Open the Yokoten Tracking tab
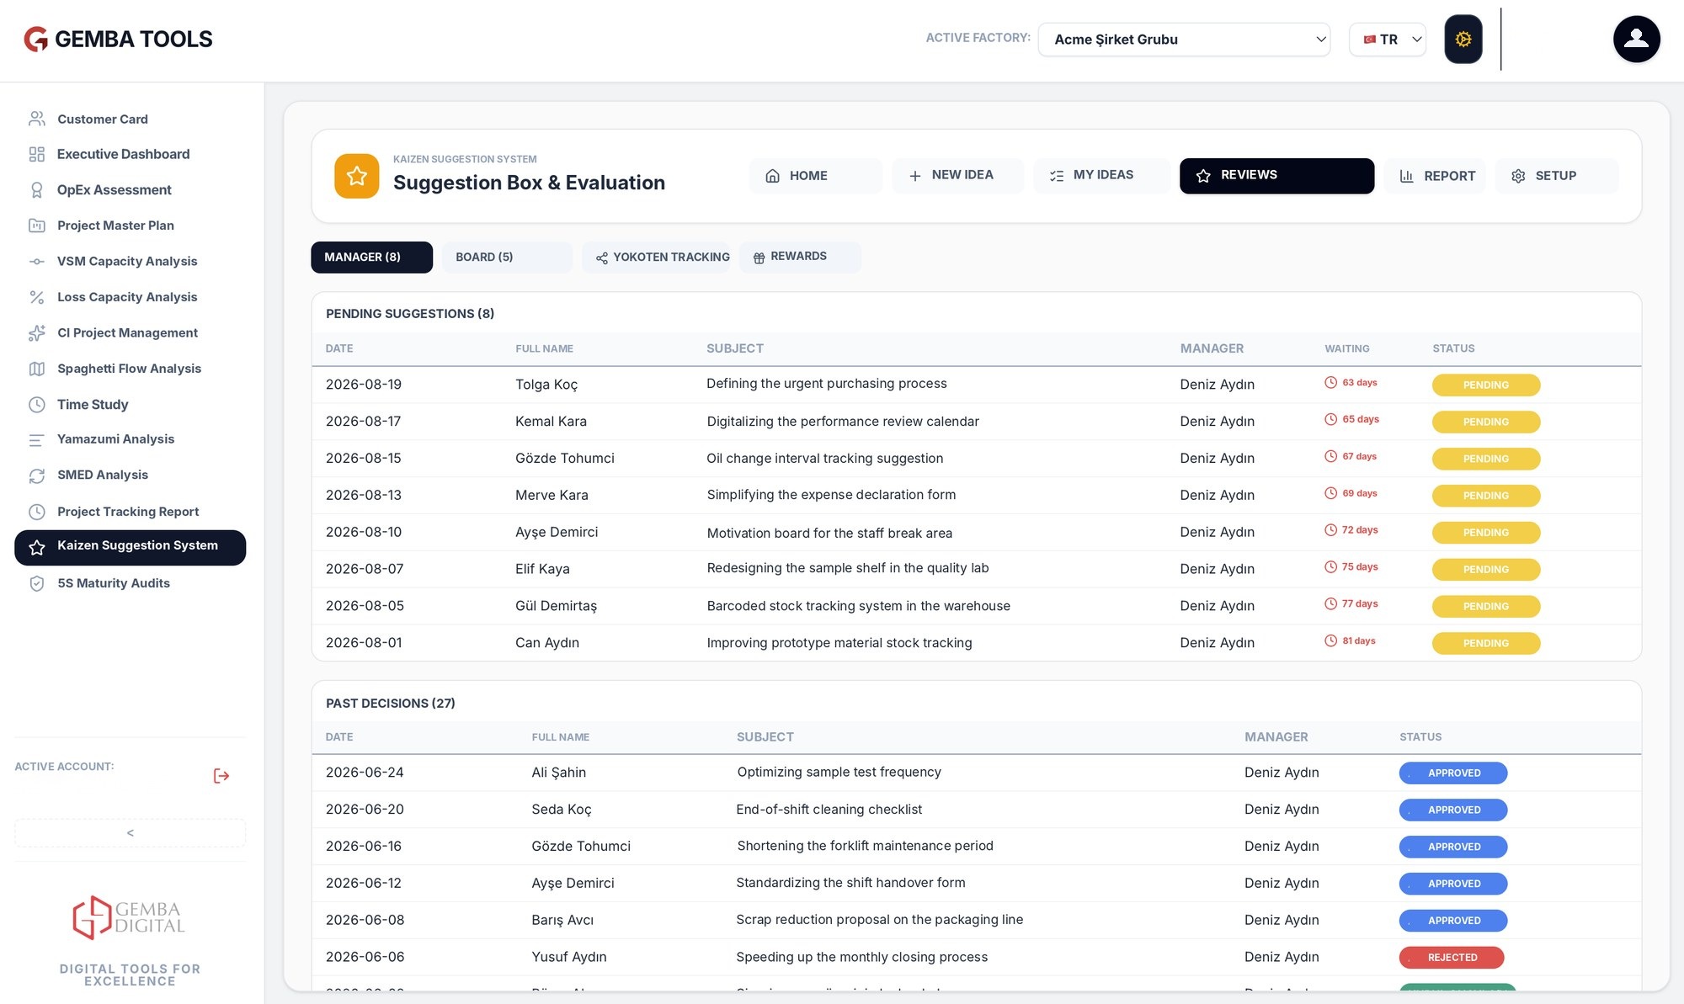This screenshot has height=1004, width=1684. [656, 258]
